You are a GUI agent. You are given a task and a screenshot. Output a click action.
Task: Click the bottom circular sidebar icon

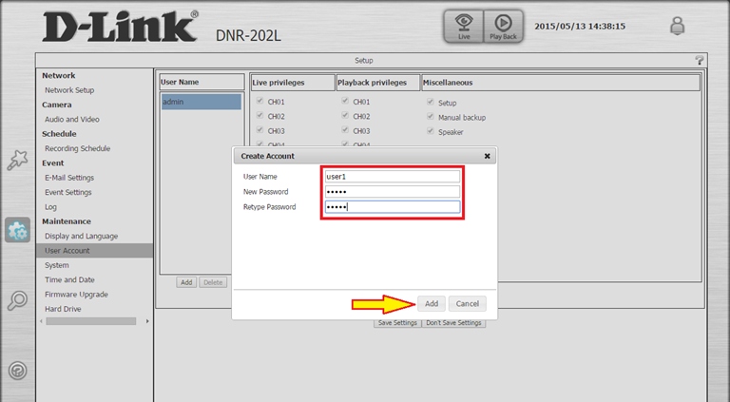click(x=17, y=371)
